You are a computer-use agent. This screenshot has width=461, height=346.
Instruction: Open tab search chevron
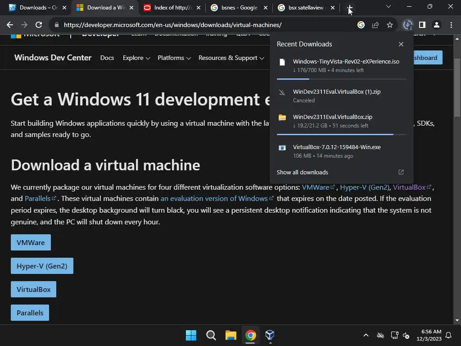click(x=389, y=6)
